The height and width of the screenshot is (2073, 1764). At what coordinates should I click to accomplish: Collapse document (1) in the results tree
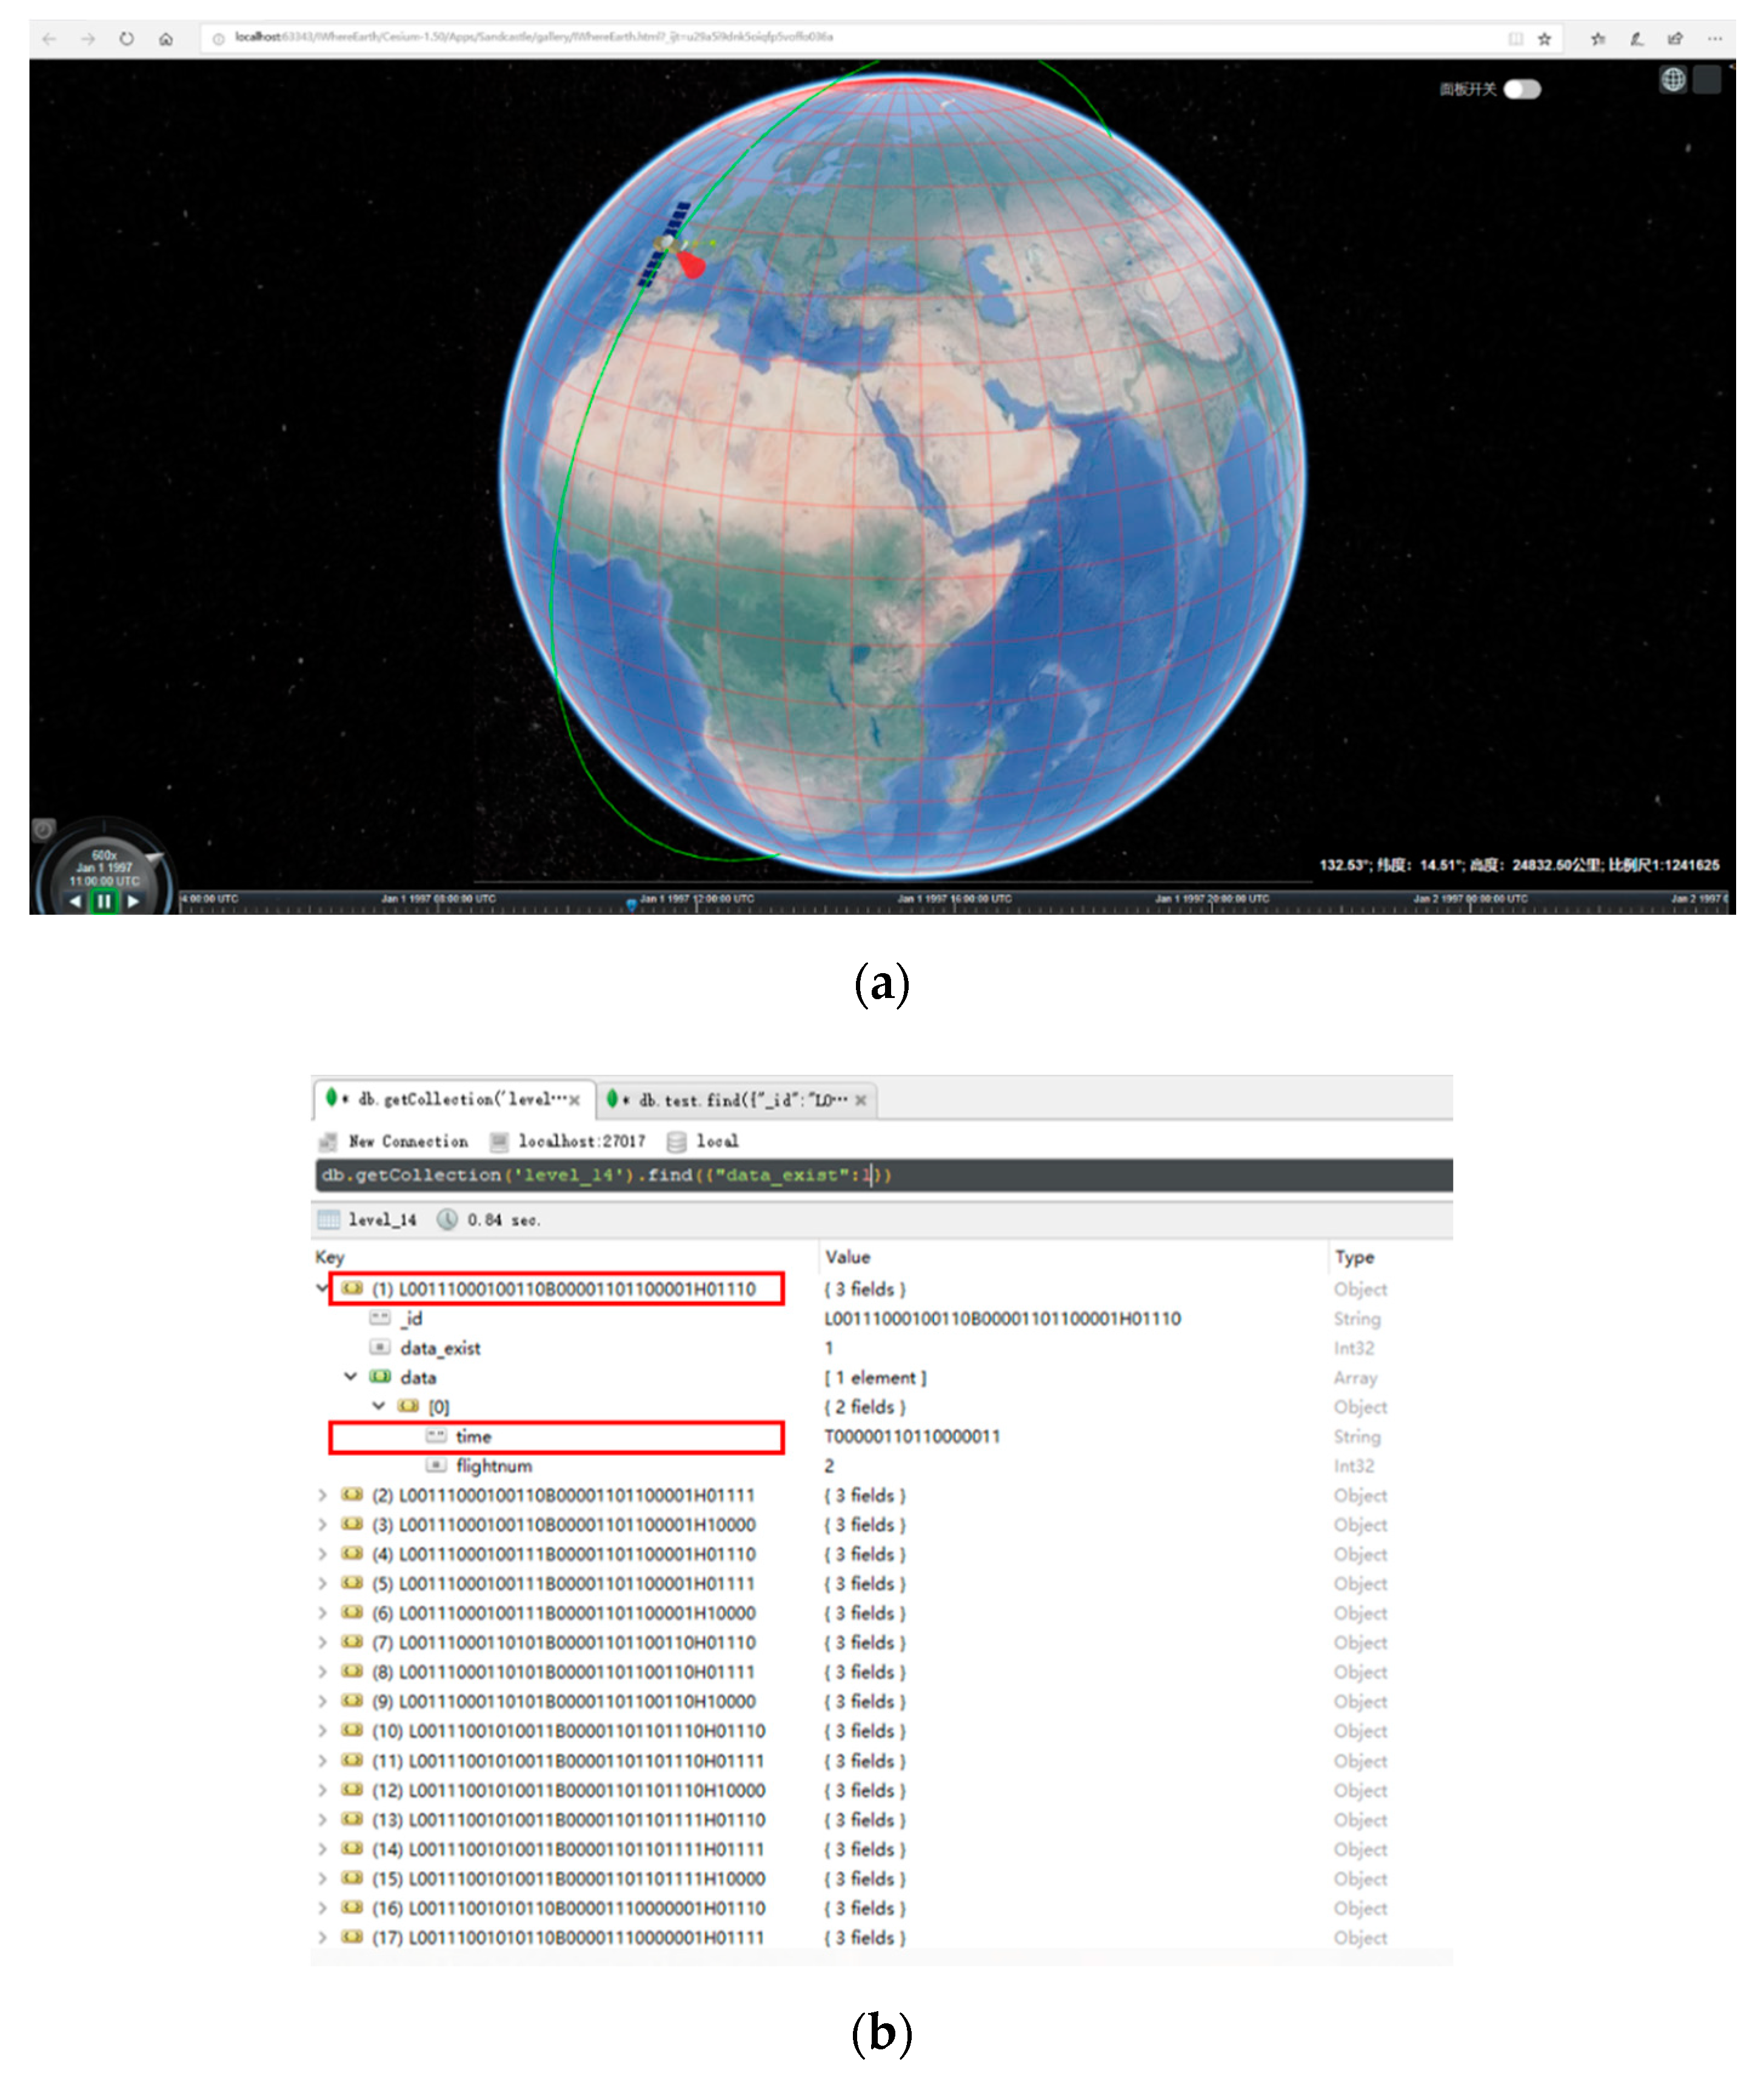321,1289
